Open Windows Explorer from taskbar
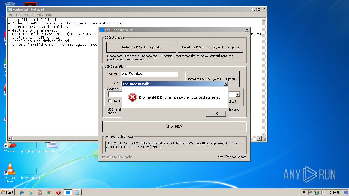The width and height of the screenshot is (349, 196). coord(31,192)
